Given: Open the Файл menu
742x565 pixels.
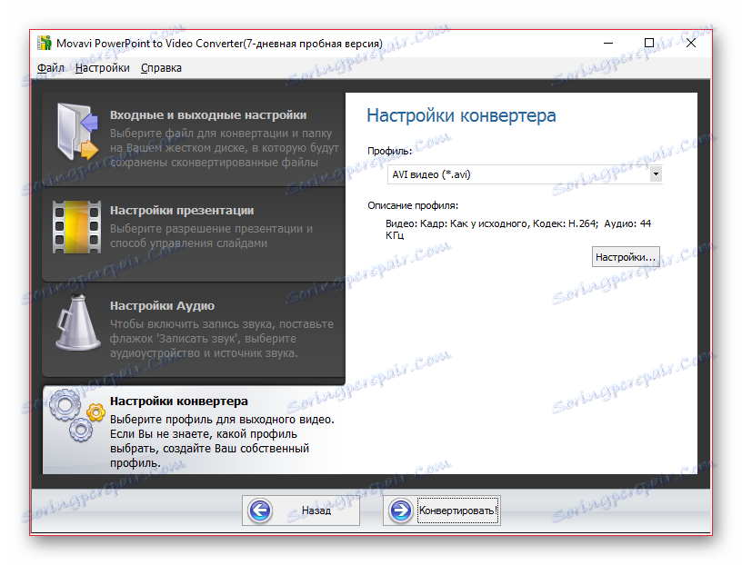Looking at the screenshot, I should (51, 68).
